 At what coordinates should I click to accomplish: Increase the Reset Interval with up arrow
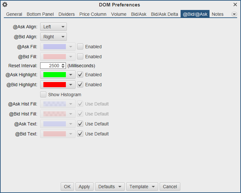tap(63, 64)
